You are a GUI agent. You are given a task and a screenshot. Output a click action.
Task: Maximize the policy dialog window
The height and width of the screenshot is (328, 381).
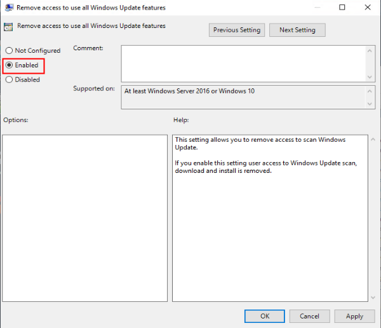[x=342, y=7]
